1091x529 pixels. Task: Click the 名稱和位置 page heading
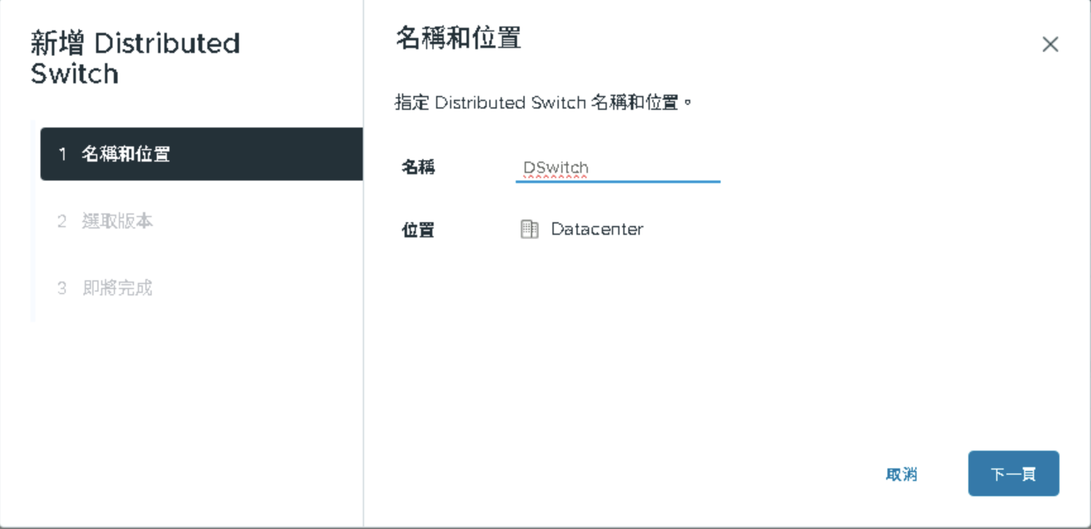point(458,39)
